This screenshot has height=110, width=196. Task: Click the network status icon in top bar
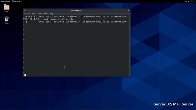coord(186,1)
